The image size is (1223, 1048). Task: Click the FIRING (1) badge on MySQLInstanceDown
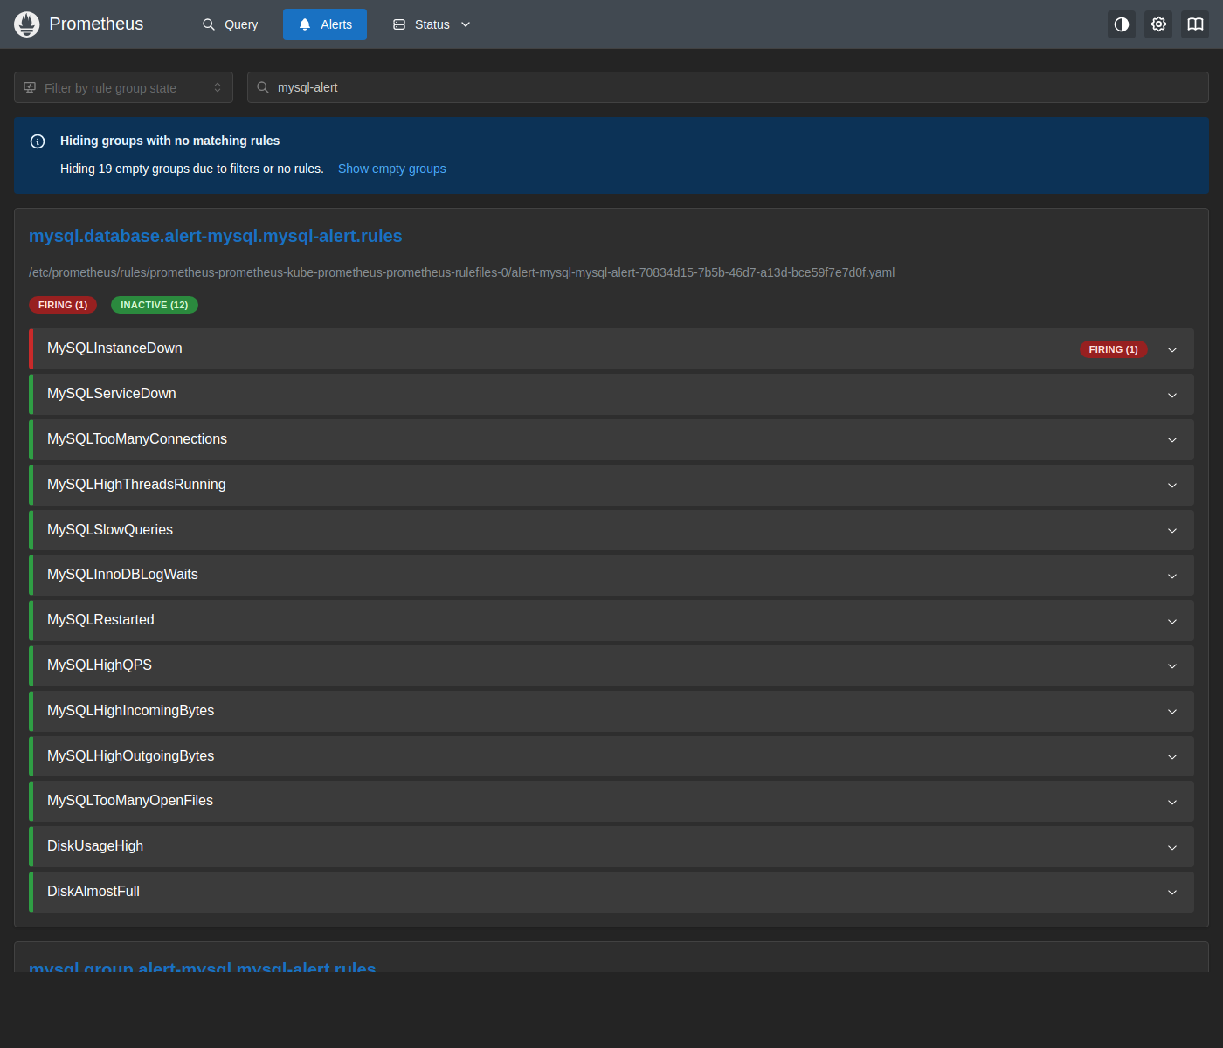click(x=1114, y=349)
